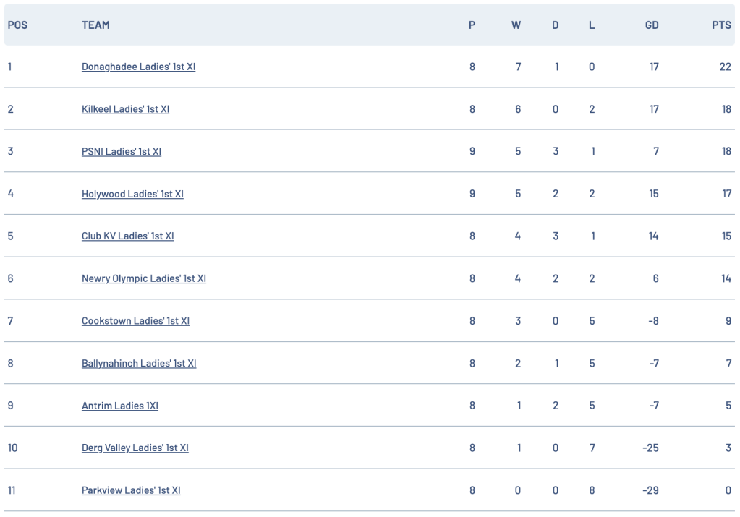Click the D (draws) column header
Screen dimensions: 740x517
coord(555,25)
